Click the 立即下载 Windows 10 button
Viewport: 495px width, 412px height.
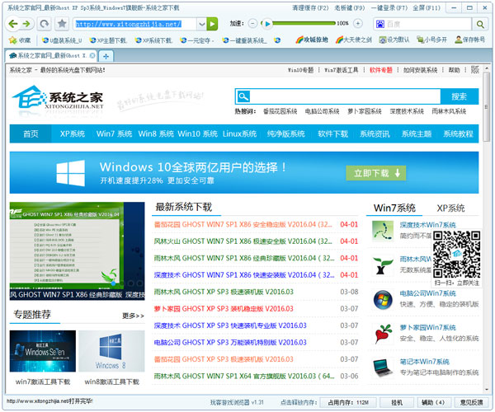(x=376, y=173)
